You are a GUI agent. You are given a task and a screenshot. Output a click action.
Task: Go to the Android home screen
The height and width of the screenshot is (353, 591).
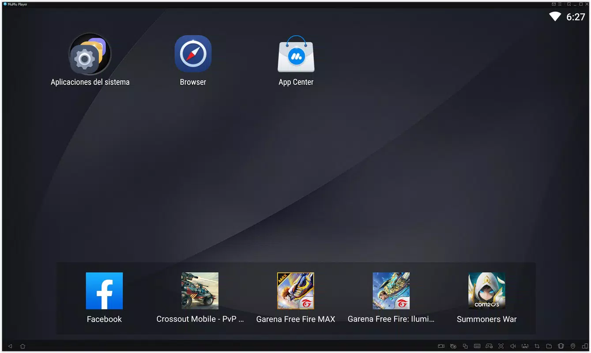click(23, 346)
